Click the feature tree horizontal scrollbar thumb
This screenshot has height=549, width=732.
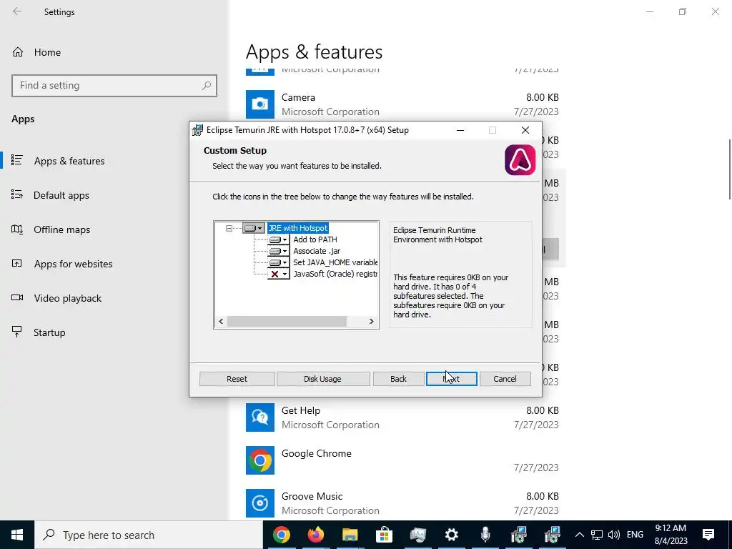(x=287, y=321)
